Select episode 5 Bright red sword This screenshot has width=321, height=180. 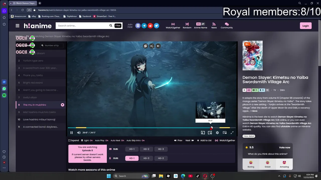pos(41,82)
